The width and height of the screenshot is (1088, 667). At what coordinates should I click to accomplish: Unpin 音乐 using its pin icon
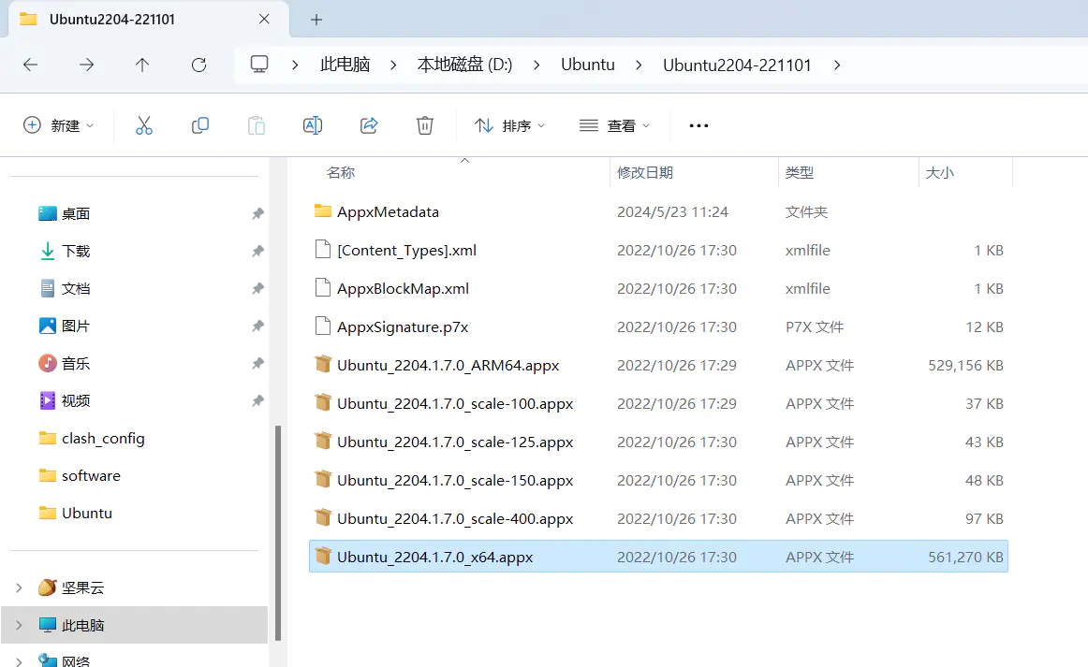point(258,363)
